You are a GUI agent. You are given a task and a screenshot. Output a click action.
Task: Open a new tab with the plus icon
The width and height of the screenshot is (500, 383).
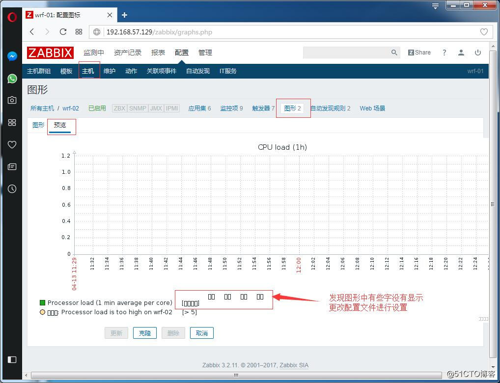click(x=125, y=15)
